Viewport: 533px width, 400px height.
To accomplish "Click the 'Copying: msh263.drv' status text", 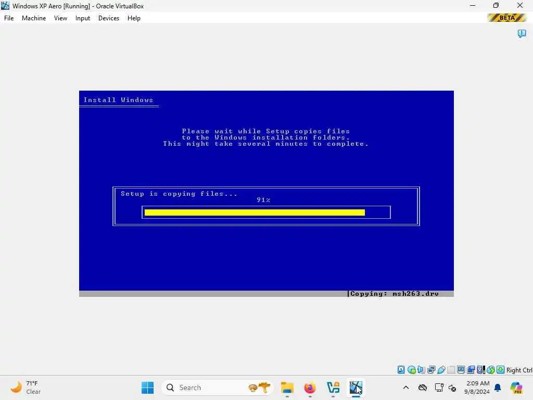I will point(395,294).
